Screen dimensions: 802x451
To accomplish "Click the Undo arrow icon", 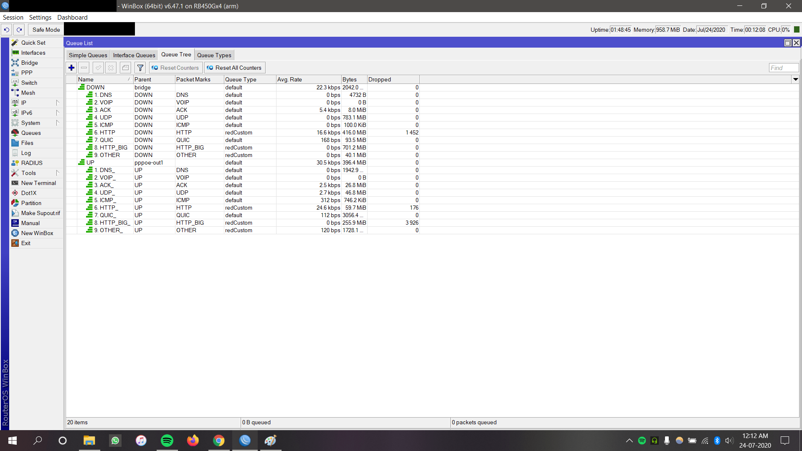I will click(7, 30).
